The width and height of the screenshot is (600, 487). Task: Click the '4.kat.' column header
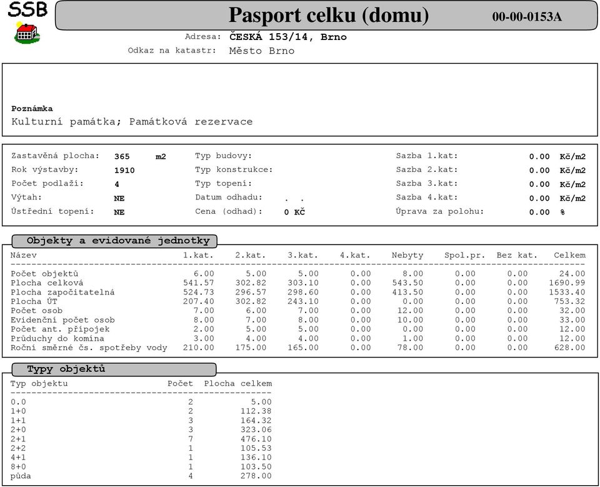(x=355, y=255)
